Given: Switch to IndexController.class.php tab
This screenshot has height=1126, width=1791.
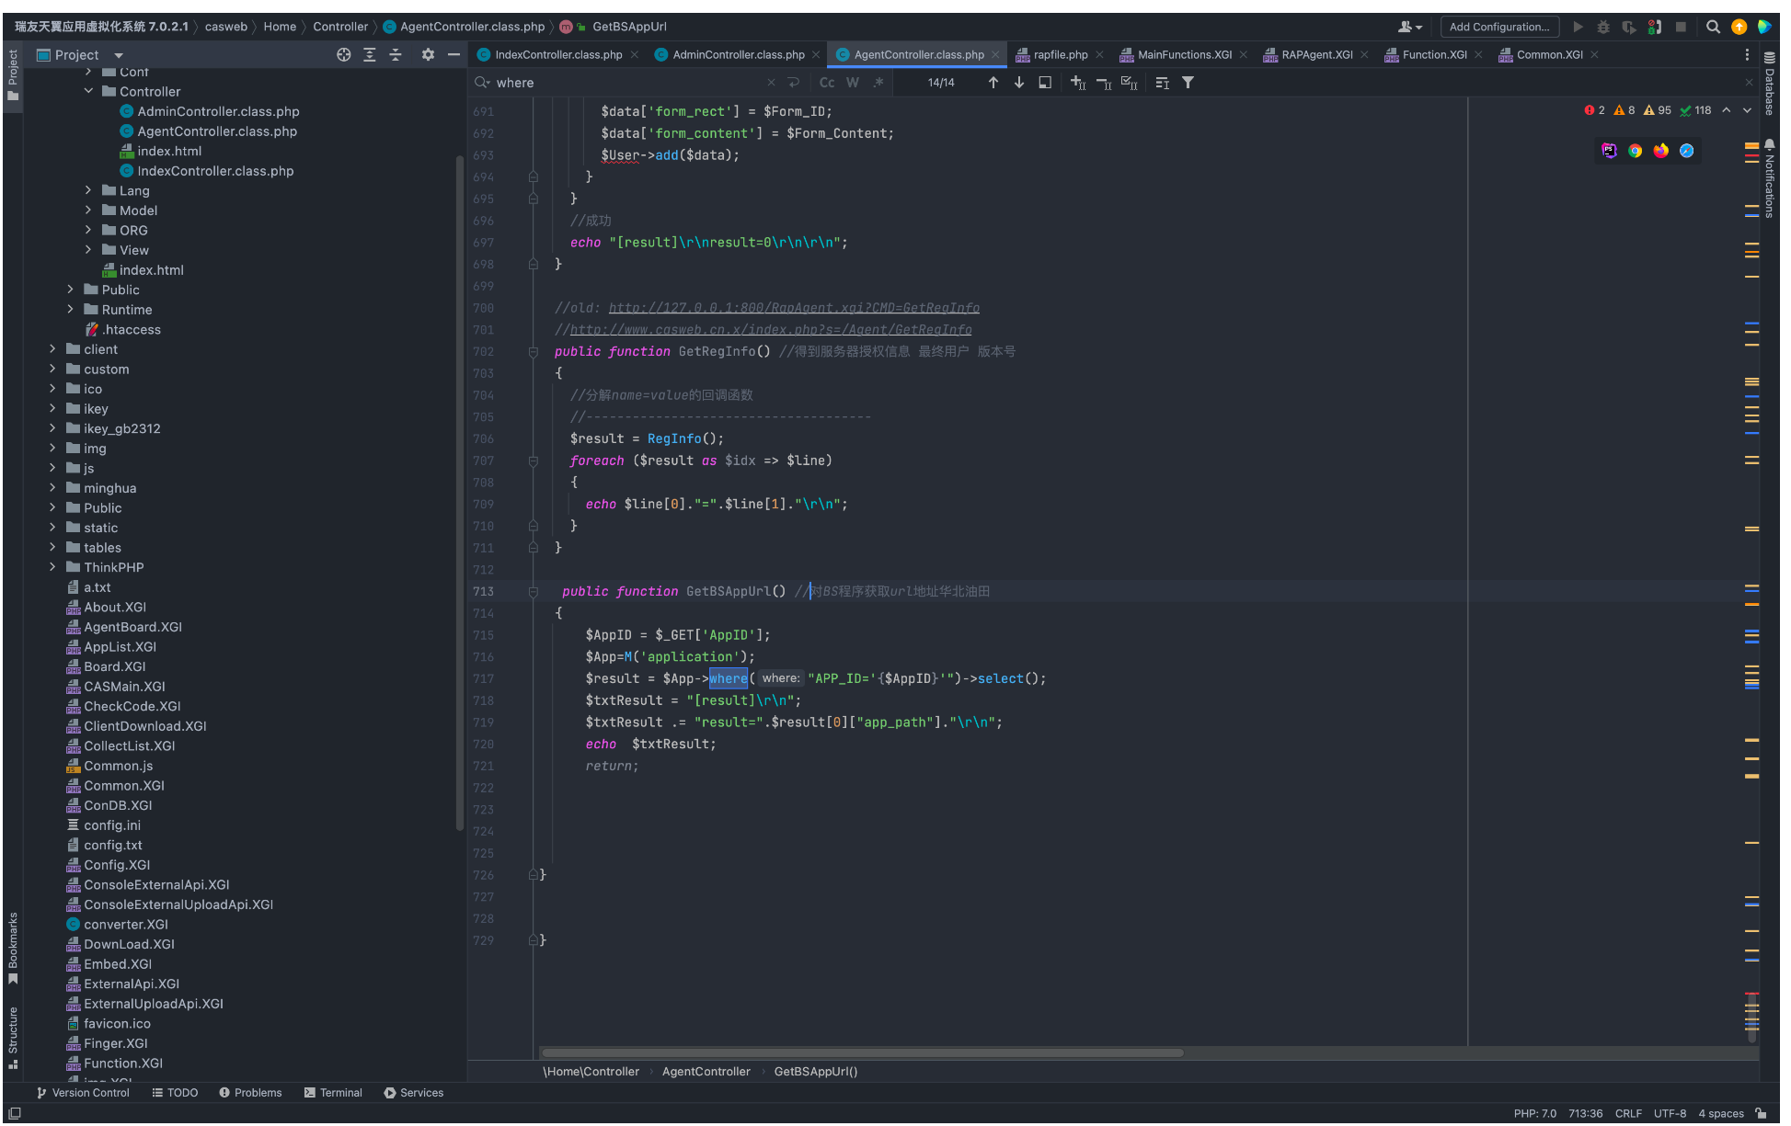Looking at the screenshot, I should 557,55.
